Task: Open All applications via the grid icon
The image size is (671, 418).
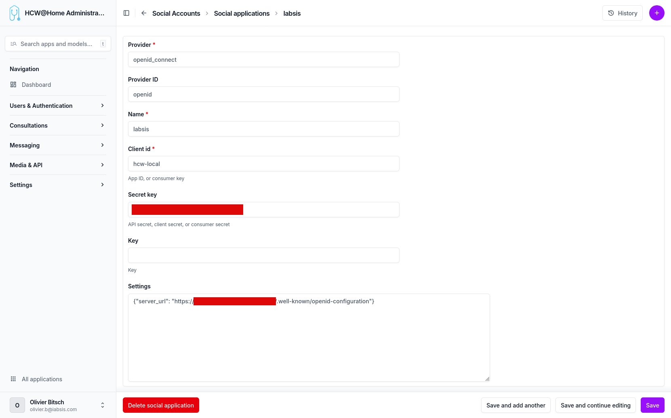Action: (x=13, y=379)
